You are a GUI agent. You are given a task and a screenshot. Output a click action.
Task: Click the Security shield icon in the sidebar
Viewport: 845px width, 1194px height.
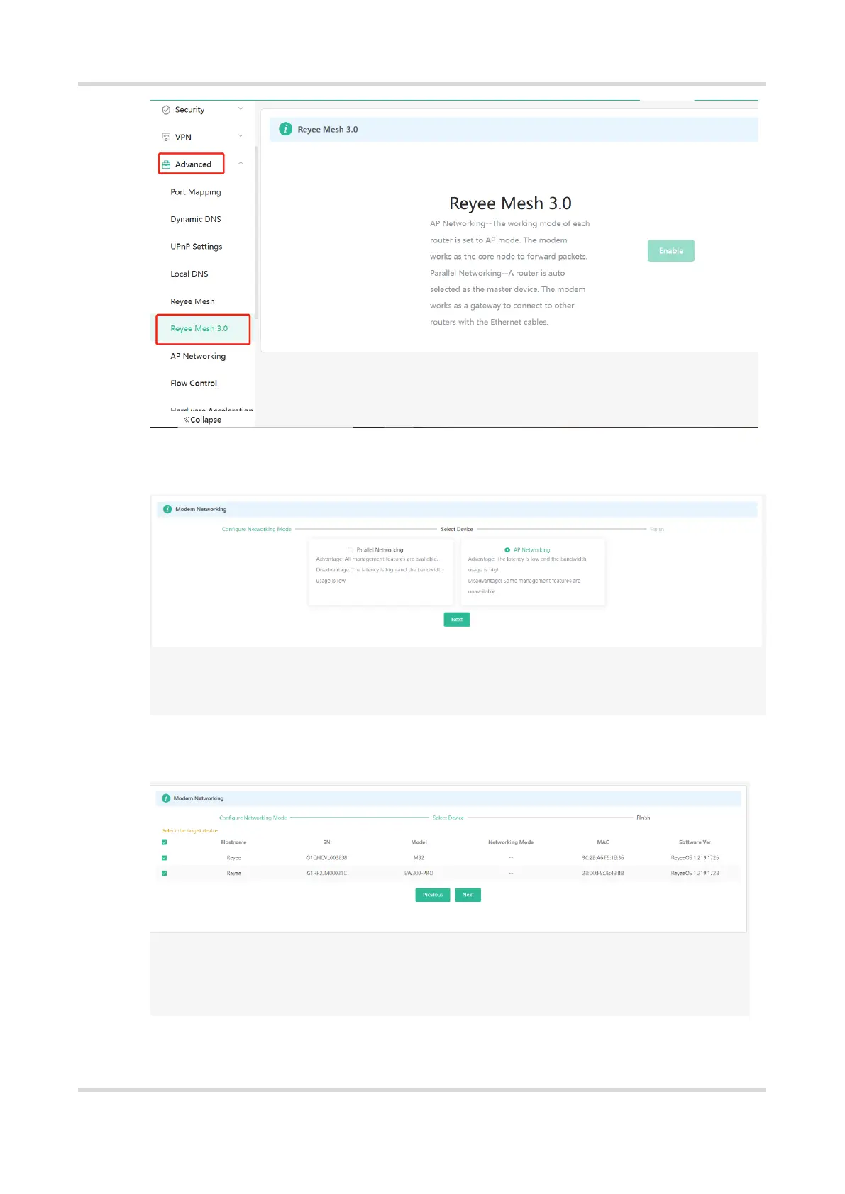pos(166,110)
